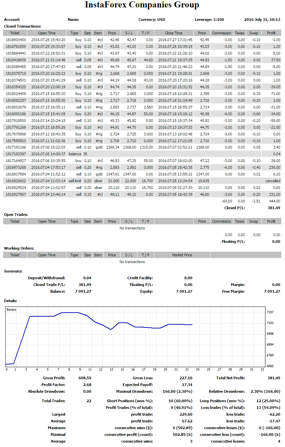The height and width of the screenshot is (447, 285).
Task: Select the 'Deposit/Withdrawal:' label
Action: point(46,278)
